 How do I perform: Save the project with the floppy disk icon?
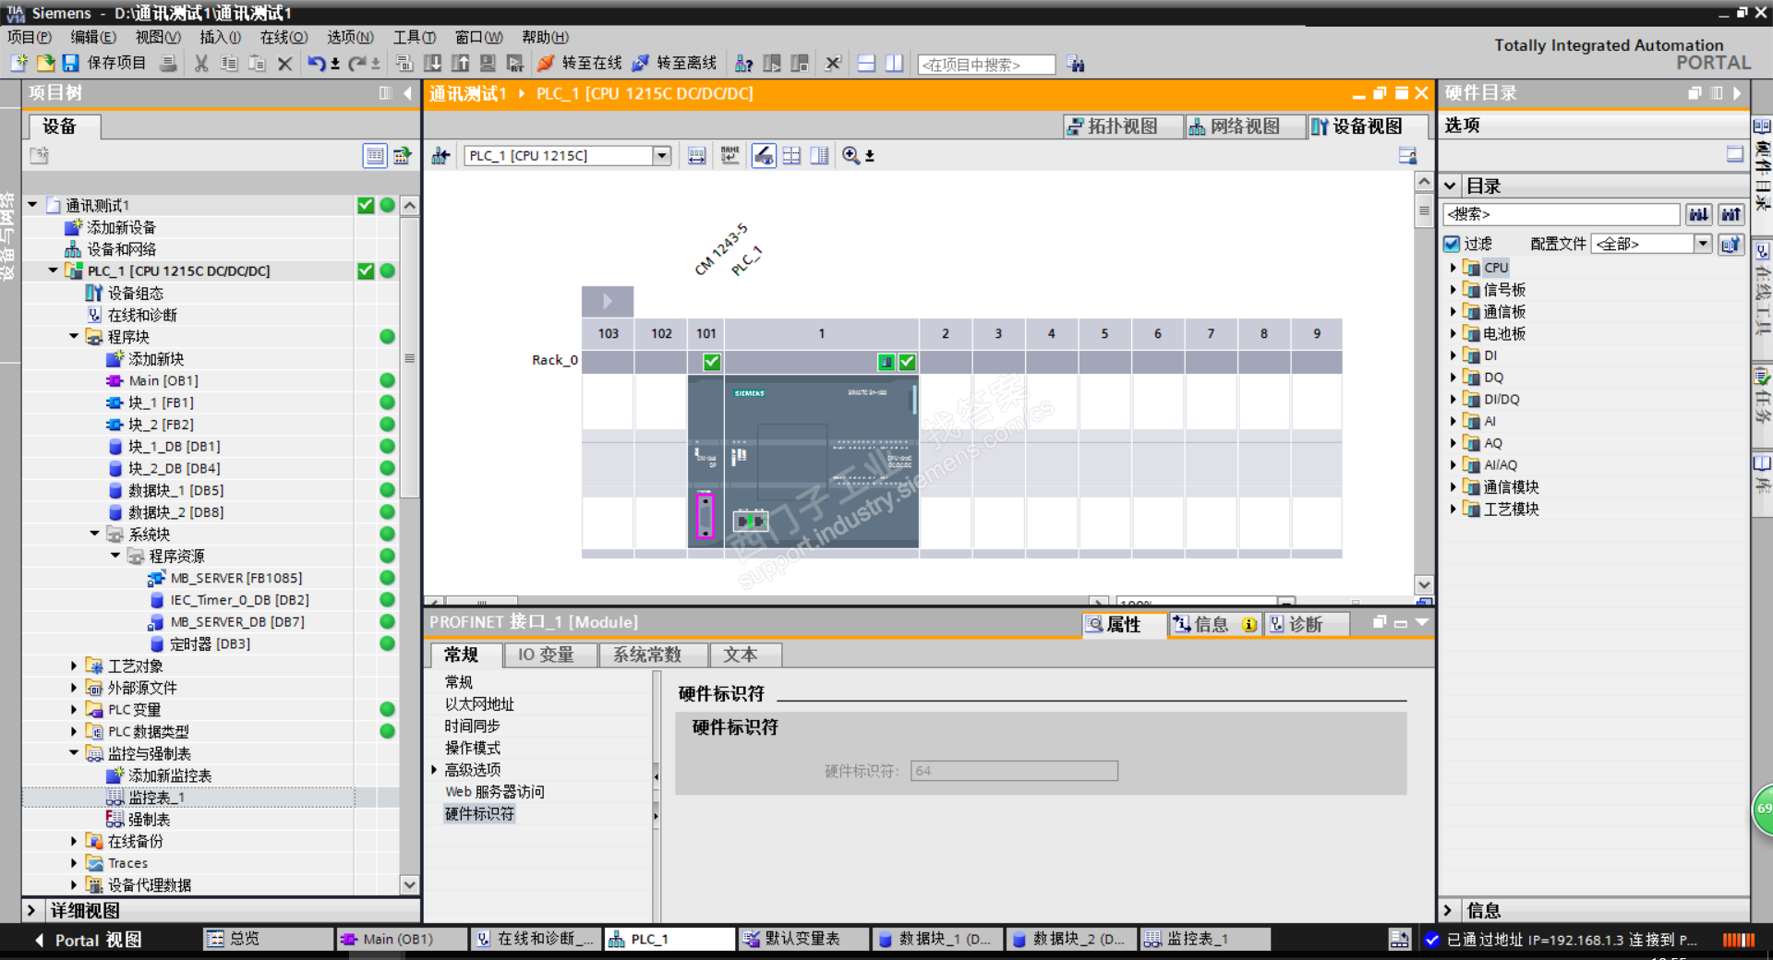point(70,63)
